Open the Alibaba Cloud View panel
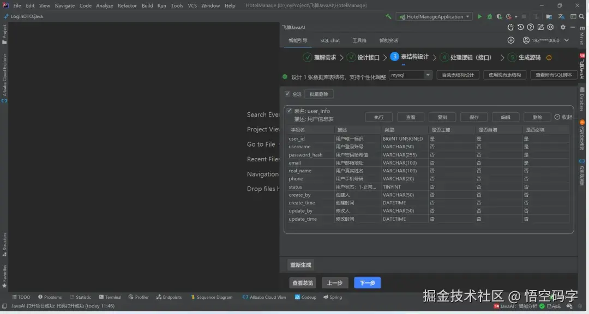The width and height of the screenshot is (589, 314). [x=264, y=297]
